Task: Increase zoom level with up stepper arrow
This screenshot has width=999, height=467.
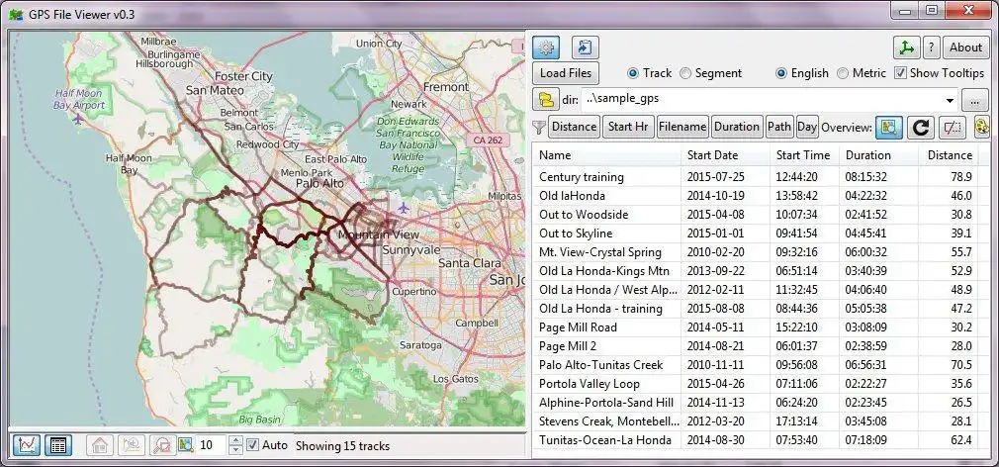Action: pos(235,439)
